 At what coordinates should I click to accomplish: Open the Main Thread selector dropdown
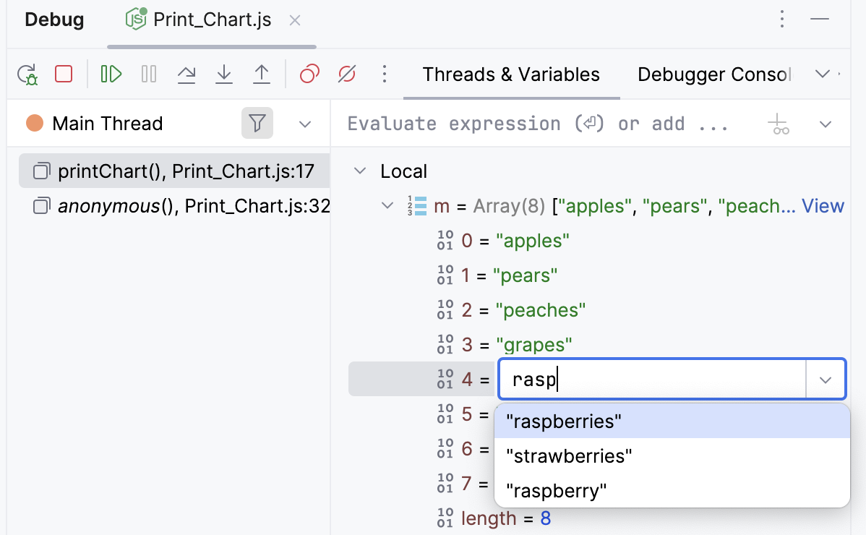[304, 123]
